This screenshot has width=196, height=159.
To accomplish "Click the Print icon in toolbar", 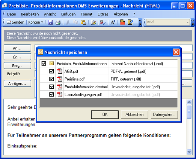I will tap(58, 22).
